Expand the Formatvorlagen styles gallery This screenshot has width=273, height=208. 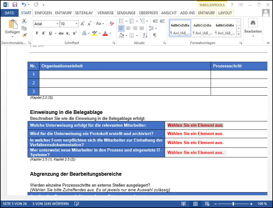click(x=239, y=34)
